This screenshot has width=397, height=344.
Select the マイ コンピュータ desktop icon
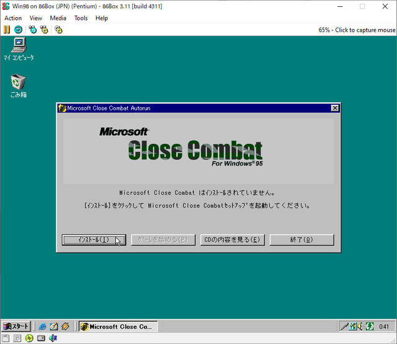point(19,49)
